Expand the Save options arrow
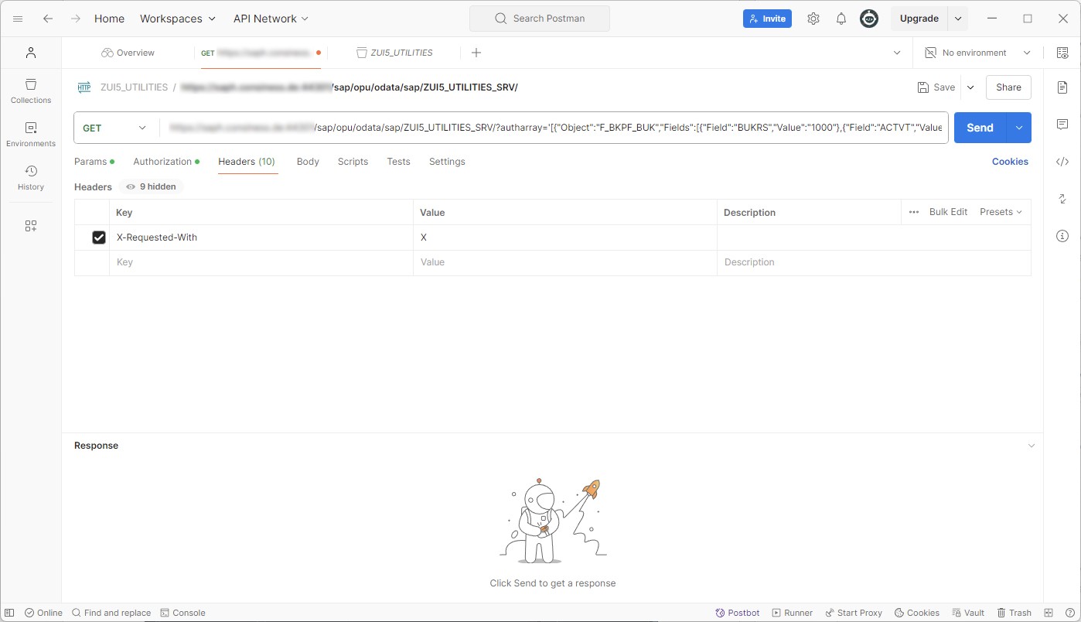Image resolution: width=1081 pixels, height=622 pixels. 970,87
